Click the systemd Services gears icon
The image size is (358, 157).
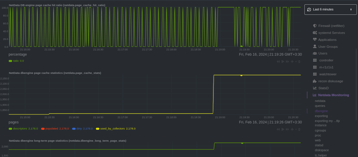coord(315,33)
